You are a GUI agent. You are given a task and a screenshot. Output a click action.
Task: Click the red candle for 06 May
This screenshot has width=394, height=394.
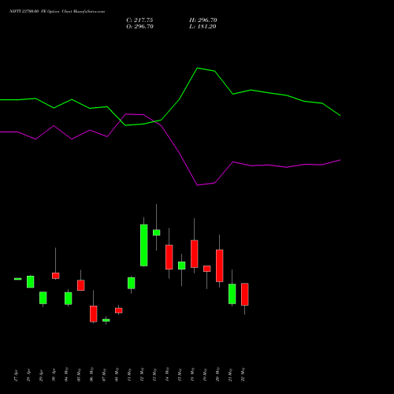tap(94, 314)
